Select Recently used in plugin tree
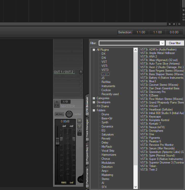Screen dimensions: 185x190 click(110, 94)
